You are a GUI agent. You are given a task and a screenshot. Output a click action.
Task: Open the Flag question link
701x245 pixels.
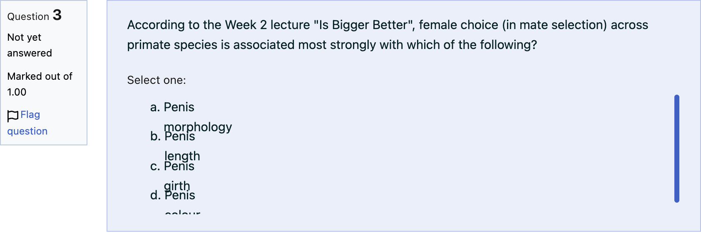click(27, 123)
